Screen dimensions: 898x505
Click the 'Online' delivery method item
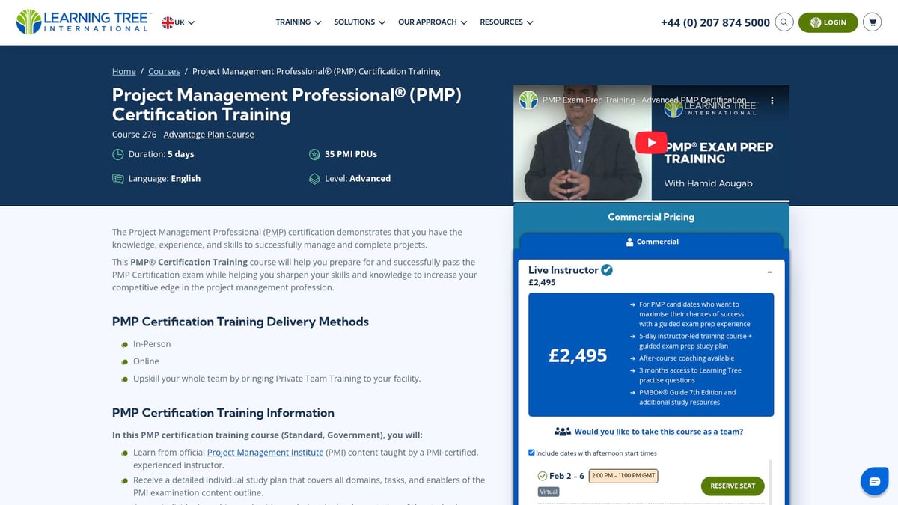[x=146, y=361]
